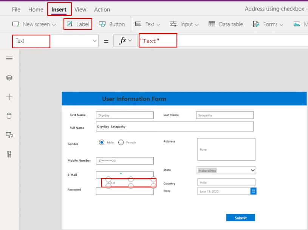Image resolution: width=308 pixels, height=230 pixels.
Task: Click the Forms document icon
Action: tap(256, 24)
